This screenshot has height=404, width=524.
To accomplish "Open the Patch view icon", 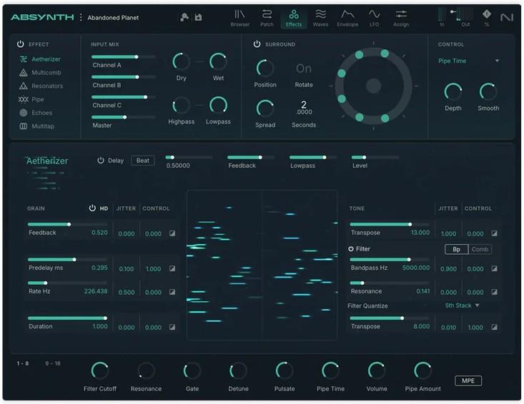I will [x=267, y=14].
